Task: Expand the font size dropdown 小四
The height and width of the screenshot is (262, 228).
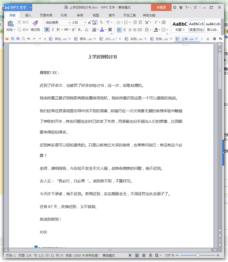Action: click(79, 22)
